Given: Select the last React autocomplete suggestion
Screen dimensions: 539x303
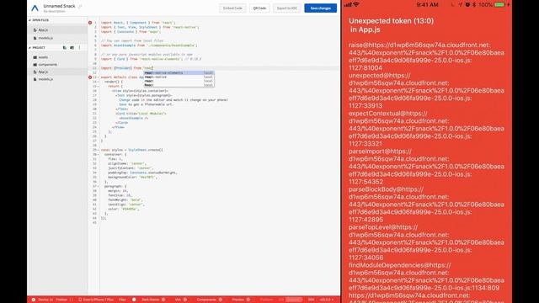Looking at the screenshot, I should tap(179, 85).
